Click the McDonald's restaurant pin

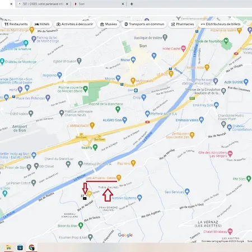point(133,81)
